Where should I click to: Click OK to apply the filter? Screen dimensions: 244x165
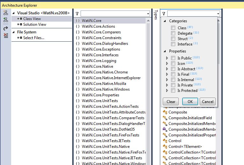190,102
